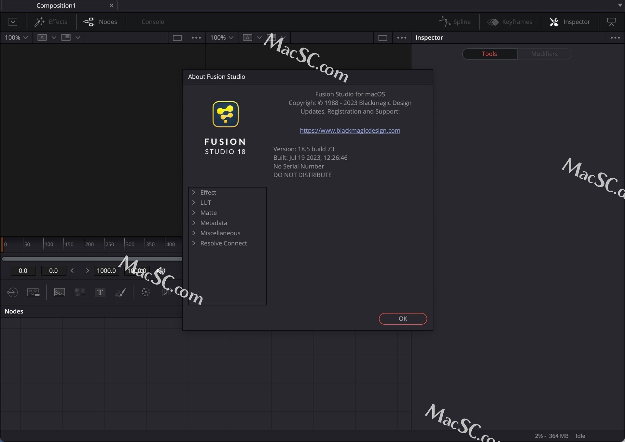The image size is (625, 442).
Task: Switch to the Modifiers tab in Inspector
Action: [544, 54]
